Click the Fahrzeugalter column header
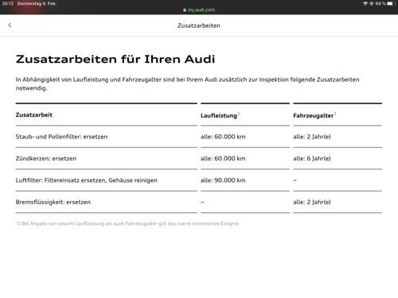The height and width of the screenshot is (298, 398). [313, 115]
